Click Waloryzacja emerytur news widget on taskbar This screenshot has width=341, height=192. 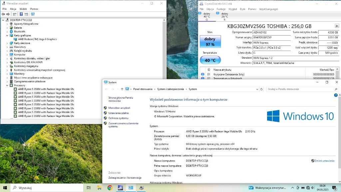(267, 188)
